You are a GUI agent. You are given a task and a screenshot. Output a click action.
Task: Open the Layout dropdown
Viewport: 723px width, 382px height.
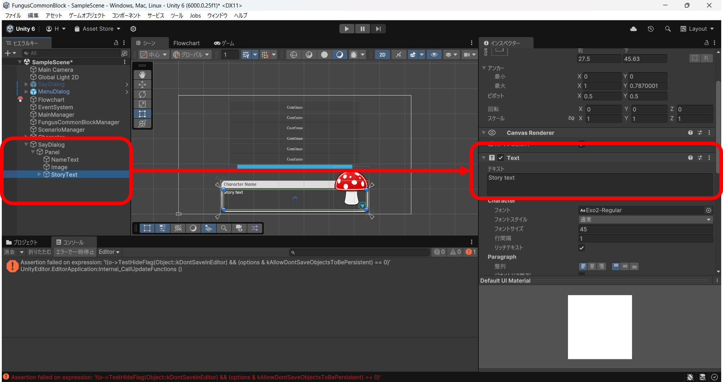click(697, 29)
